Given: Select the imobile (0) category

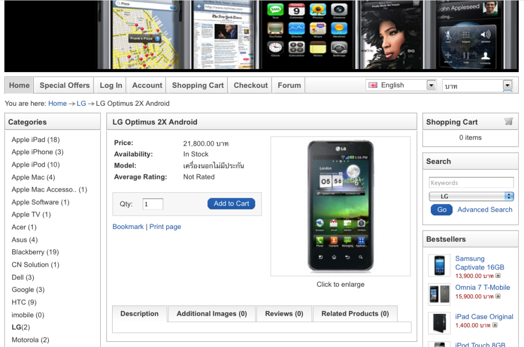Looking at the screenshot, I should point(28,315).
